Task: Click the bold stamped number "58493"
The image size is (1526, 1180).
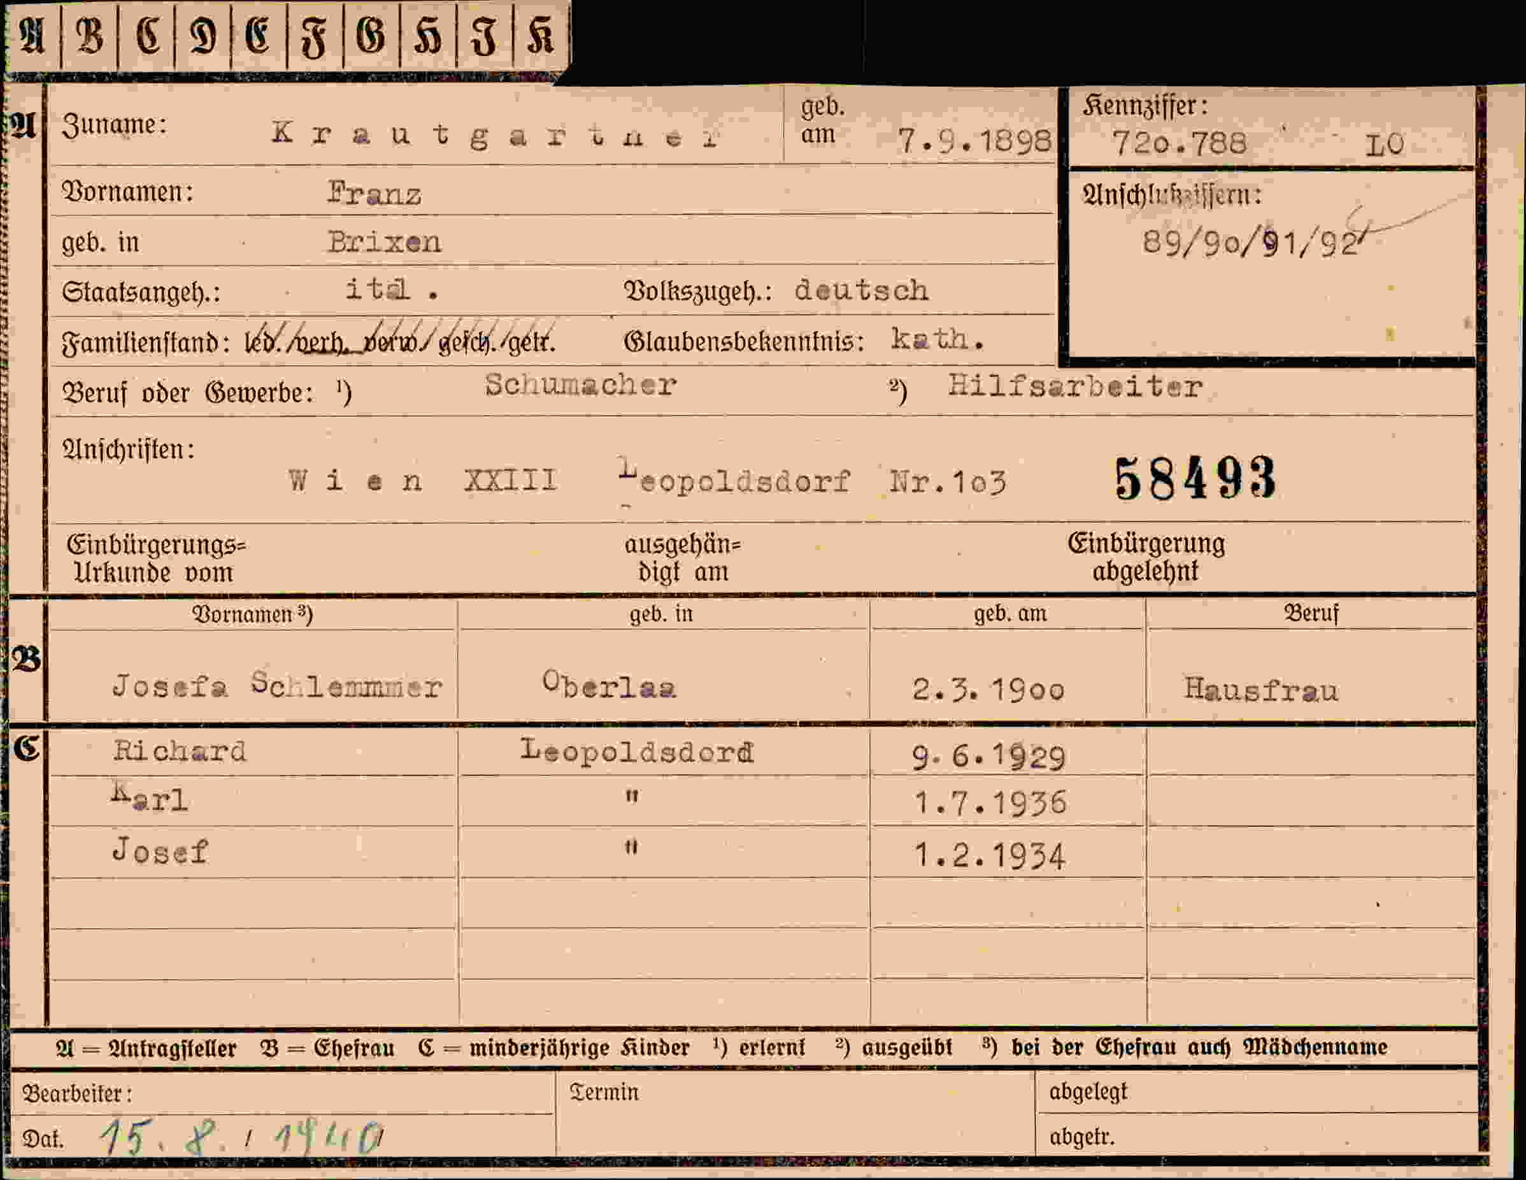Action: click(x=1195, y=479)
